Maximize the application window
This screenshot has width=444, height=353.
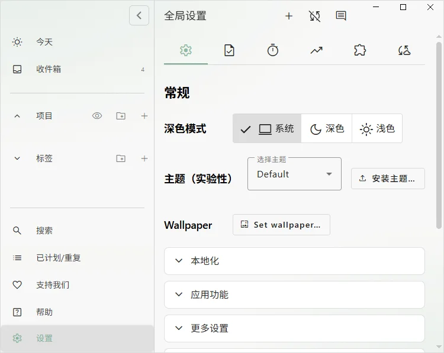pos(403,7)
